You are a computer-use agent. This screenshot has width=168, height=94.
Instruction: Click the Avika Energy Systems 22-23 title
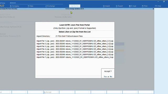[x=75, y=9]
